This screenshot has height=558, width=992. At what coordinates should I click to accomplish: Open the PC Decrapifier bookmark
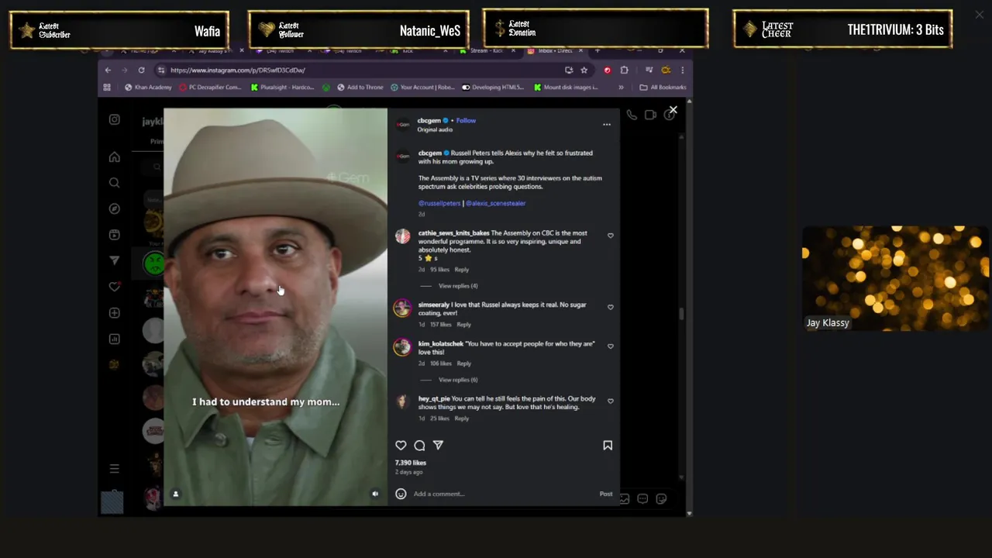tap(210, 88)
